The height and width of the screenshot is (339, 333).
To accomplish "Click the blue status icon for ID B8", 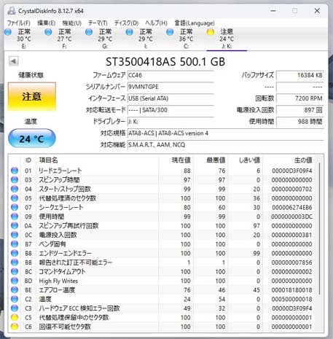I will [x=15, y=253].
